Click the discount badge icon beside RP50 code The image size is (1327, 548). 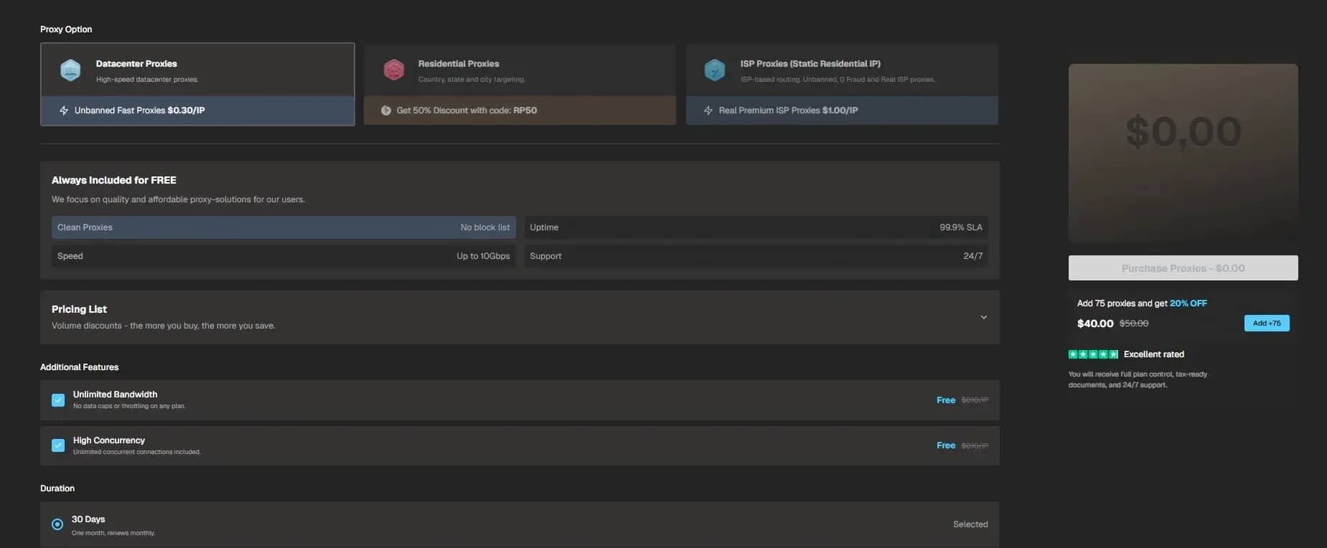click(386, 110)
